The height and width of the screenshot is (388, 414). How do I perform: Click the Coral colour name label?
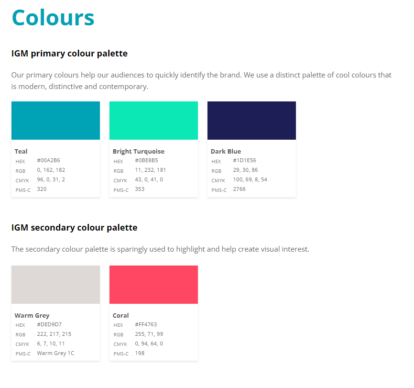[121, 315]
